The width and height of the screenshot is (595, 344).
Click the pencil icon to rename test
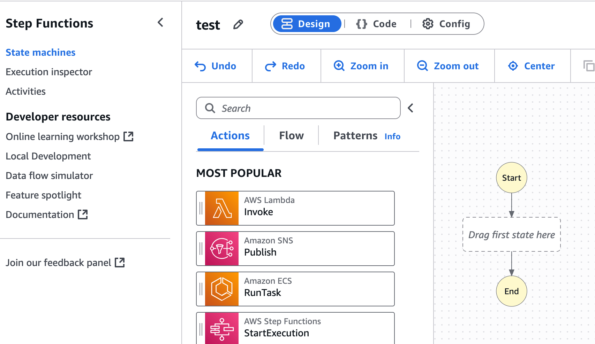238,25
